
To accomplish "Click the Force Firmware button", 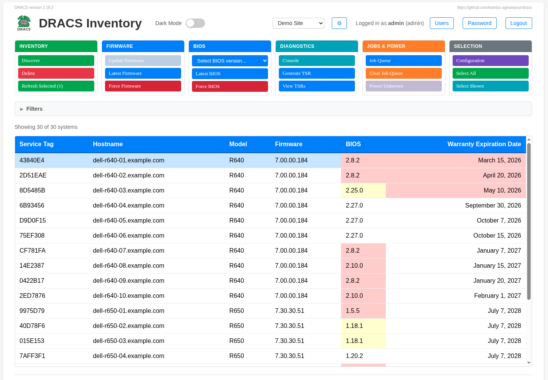I will coord(143,86).
